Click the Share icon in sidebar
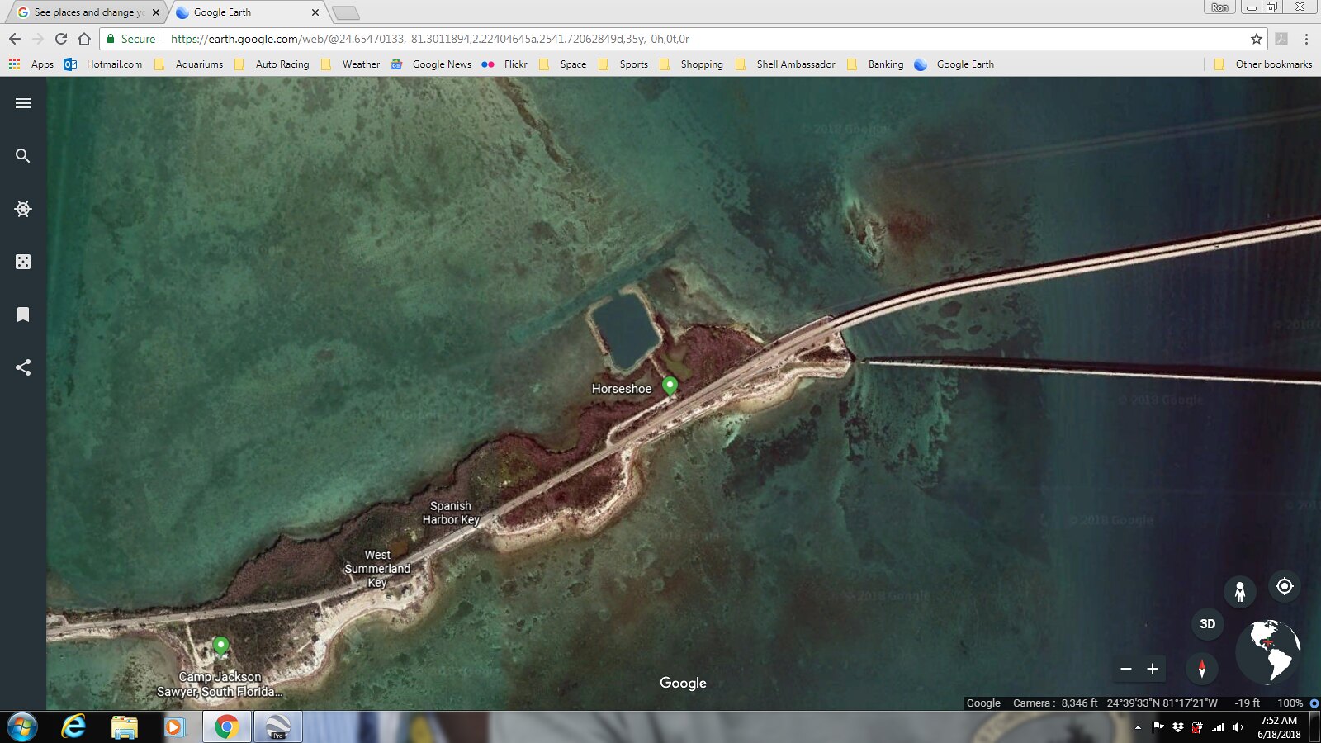The image size is (1321, 743). pyautogui.click(x=23, y=367)
